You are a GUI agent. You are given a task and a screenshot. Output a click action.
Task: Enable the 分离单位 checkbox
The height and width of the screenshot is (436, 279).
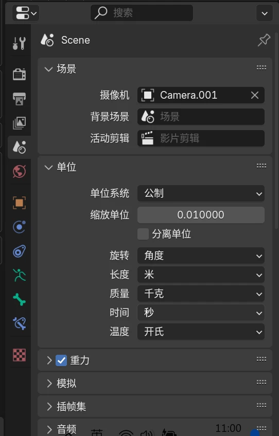pyautogui.click(x=143, y=234)
